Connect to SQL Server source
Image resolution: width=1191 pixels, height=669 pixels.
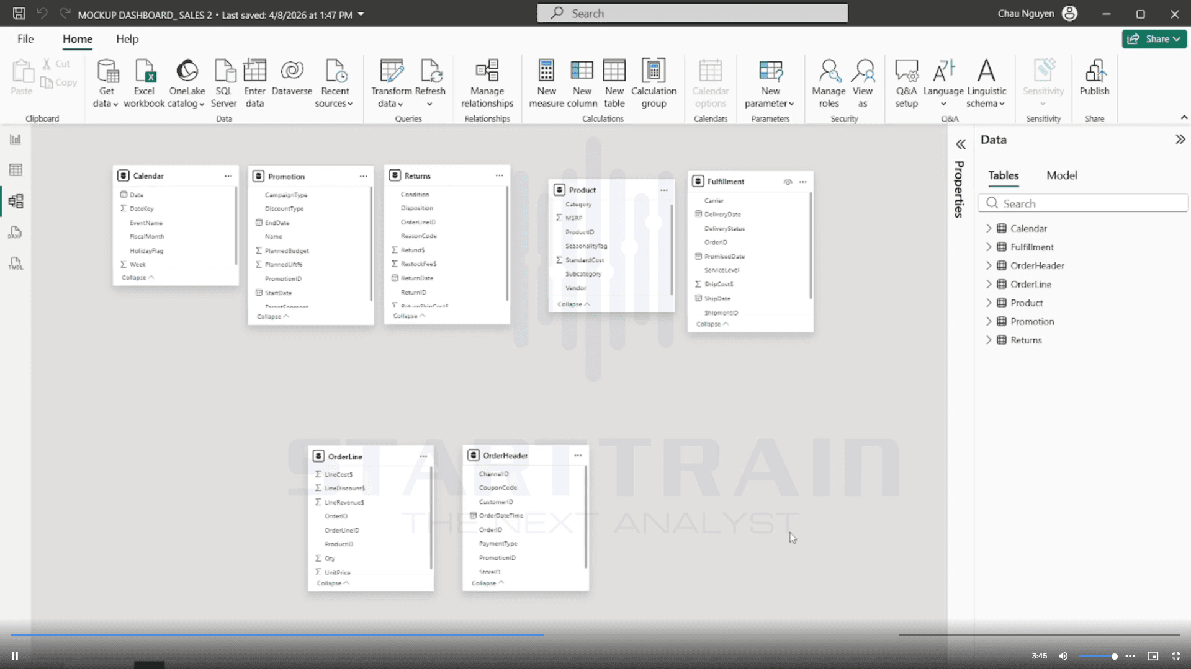(x=223, y=84)
